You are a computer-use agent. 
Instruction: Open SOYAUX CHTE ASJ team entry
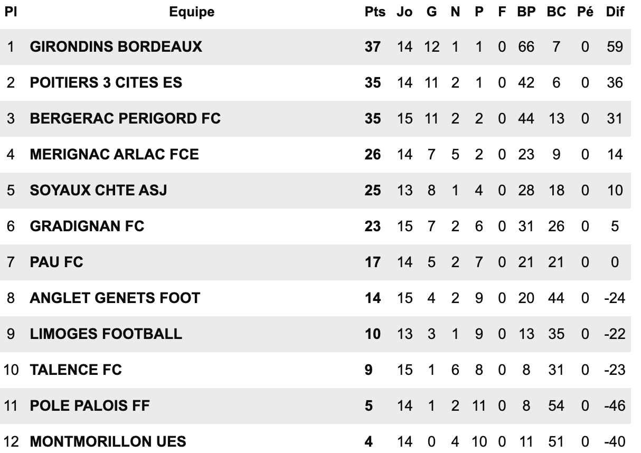99,191
